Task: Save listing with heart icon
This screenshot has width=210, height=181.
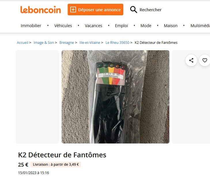Action: [x=205, y=60]
